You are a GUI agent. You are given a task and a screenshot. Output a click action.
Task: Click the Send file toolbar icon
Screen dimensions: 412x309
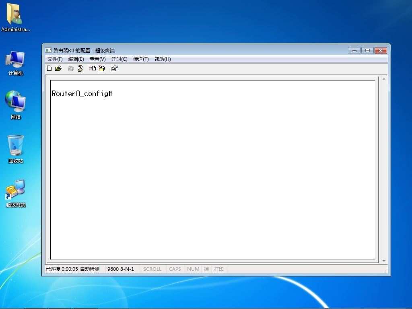(x=92, y=68)
